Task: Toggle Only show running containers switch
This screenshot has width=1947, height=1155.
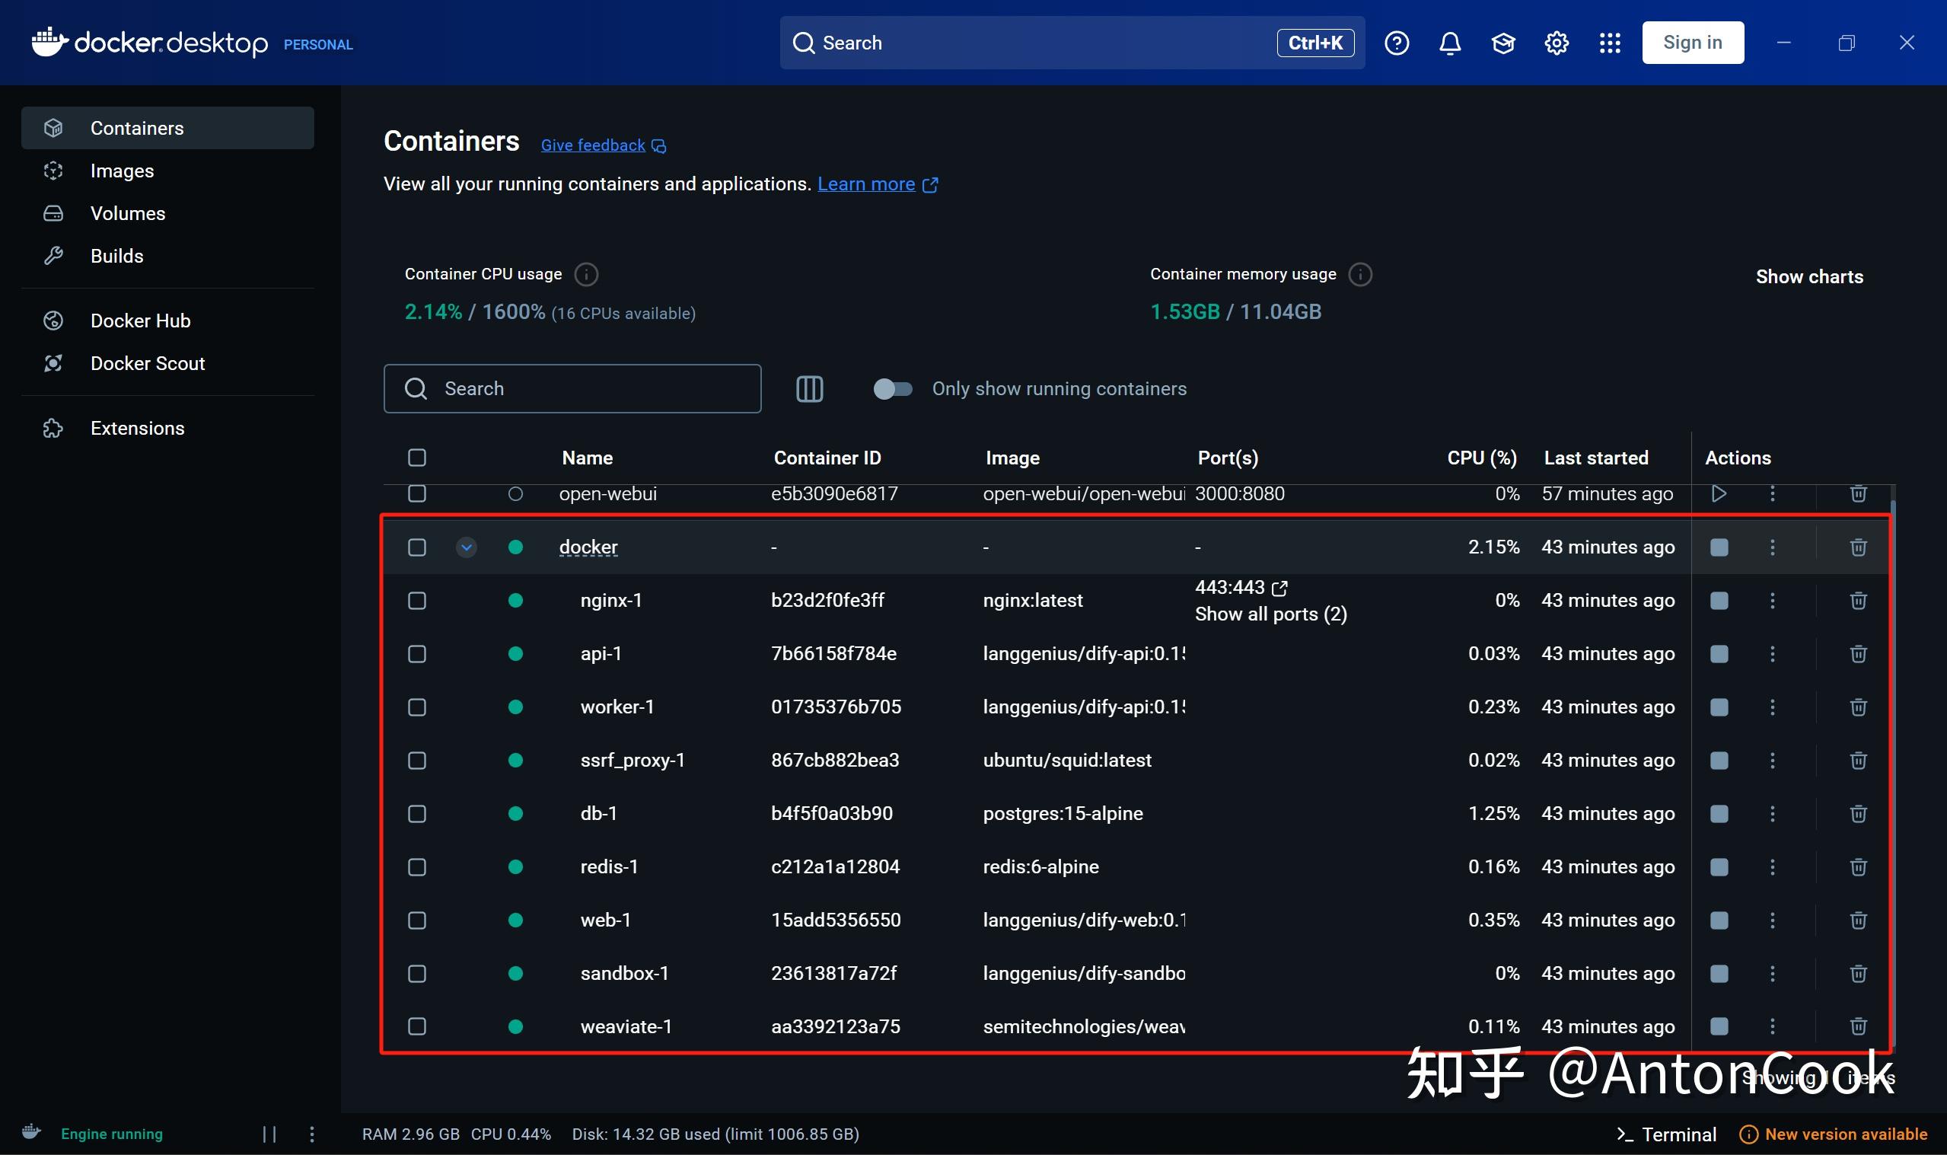Action: coord(892,388)
